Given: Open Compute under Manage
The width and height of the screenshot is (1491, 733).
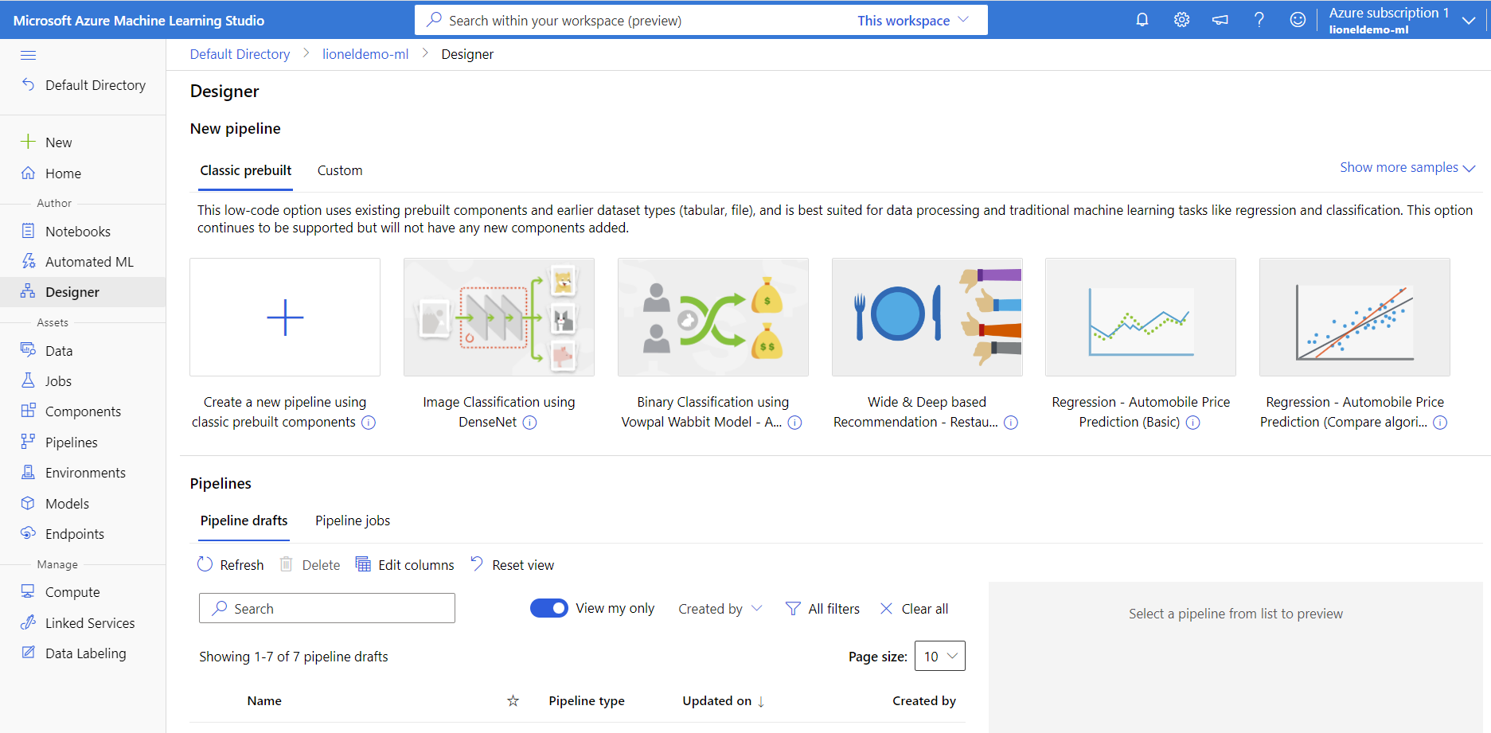Looking at the screenshot, I should click(72, 591).
